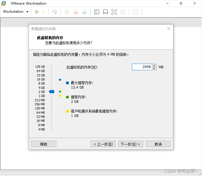
Task: Select the 64 MB label on memory scale
Action: (41, 113)
